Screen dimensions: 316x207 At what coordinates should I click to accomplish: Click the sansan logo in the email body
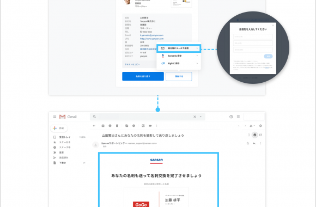click(156, 161)
